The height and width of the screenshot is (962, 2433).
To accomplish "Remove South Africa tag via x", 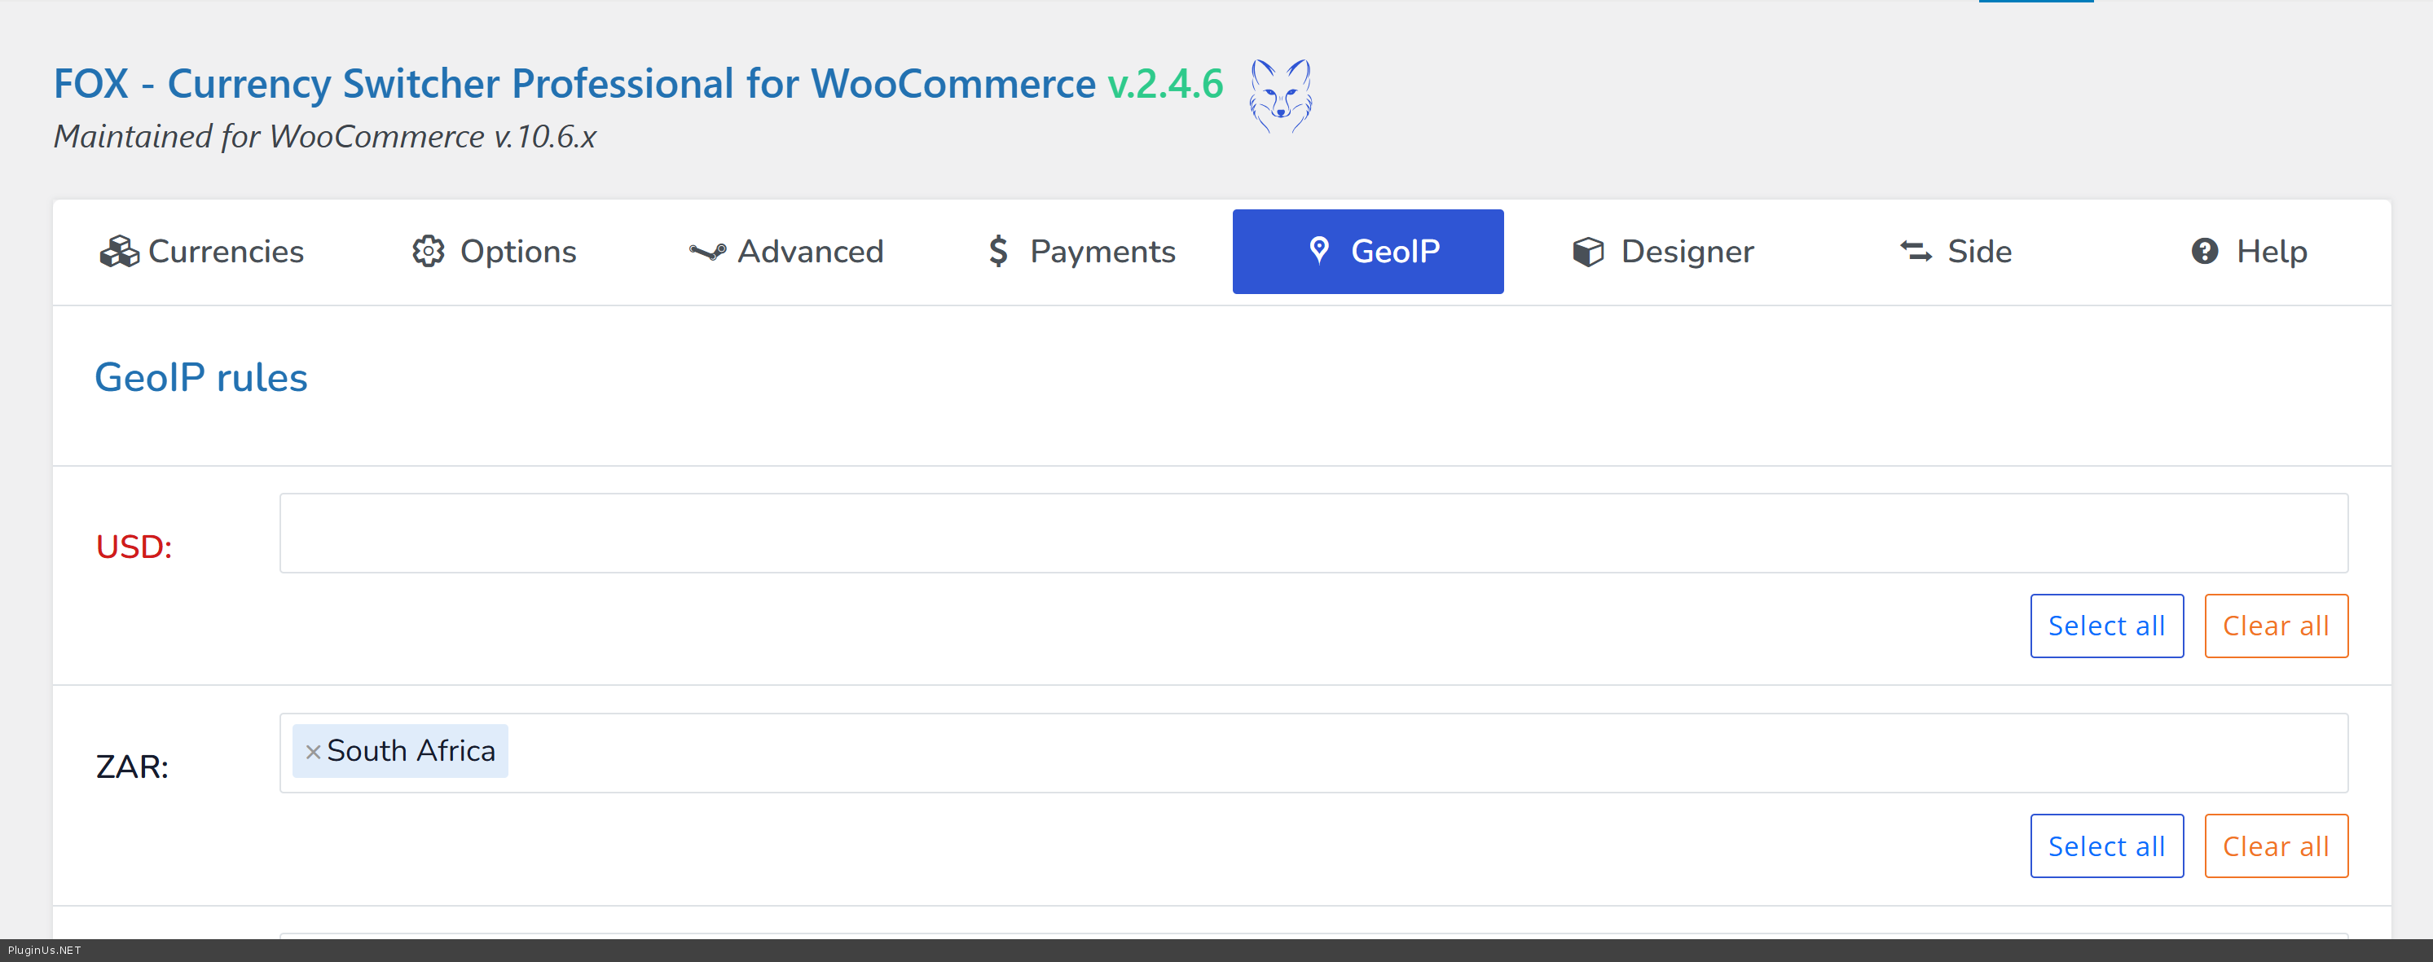I will 313,752.
